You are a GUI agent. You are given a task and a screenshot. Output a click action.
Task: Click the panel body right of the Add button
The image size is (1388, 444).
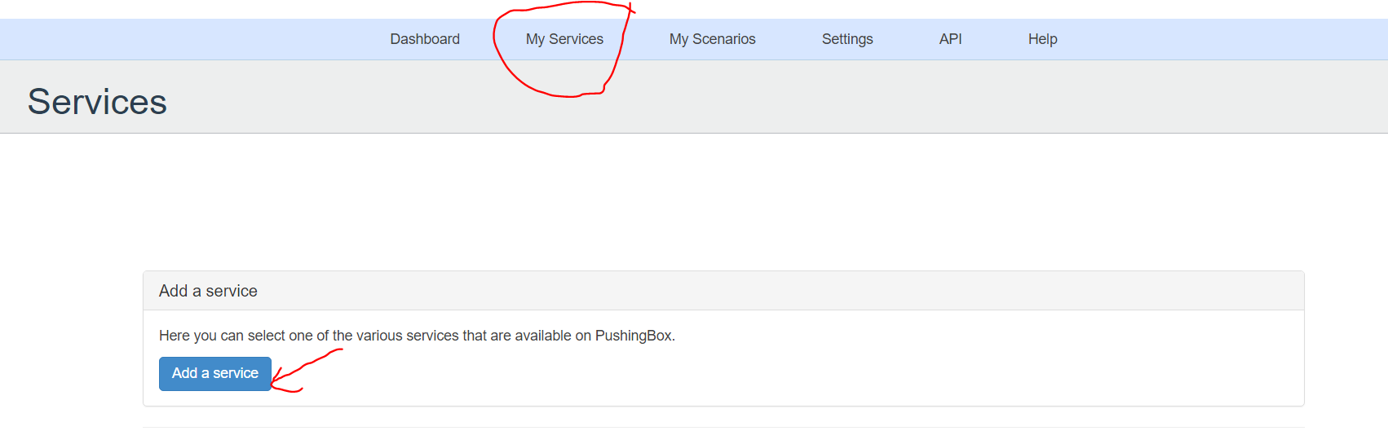[734, 374]
